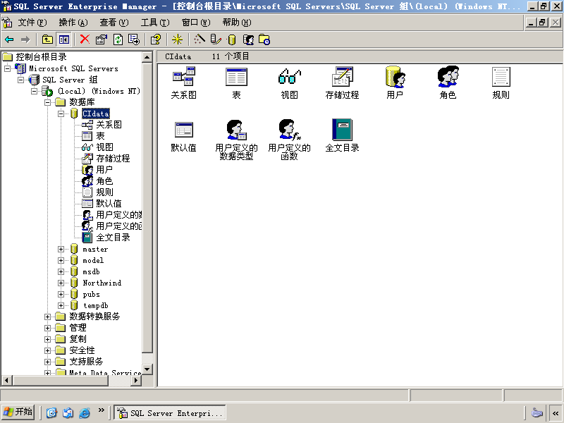Open the 视图 glasses icon in right pane

289,76
